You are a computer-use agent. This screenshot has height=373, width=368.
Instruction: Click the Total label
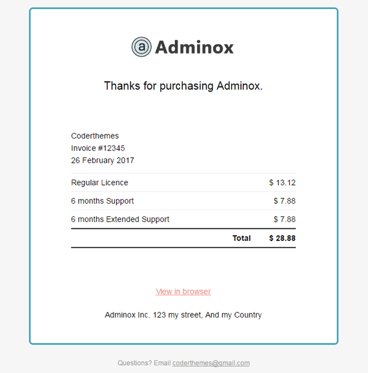click(242, 238)
